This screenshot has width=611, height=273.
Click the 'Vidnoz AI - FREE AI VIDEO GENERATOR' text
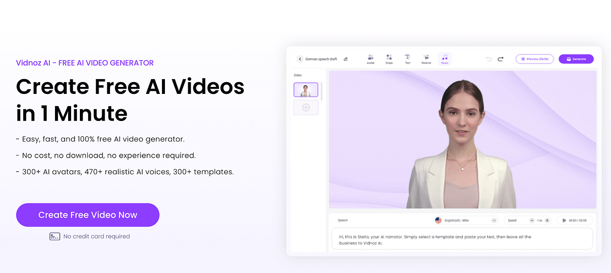point(85,63)
